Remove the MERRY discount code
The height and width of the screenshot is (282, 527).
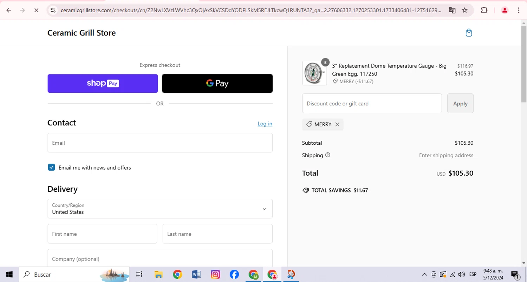click(337, 124)
